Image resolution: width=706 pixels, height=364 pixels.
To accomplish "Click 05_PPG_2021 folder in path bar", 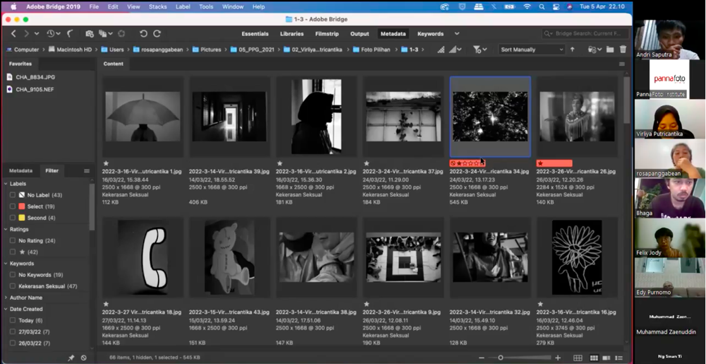I will 252,49.
